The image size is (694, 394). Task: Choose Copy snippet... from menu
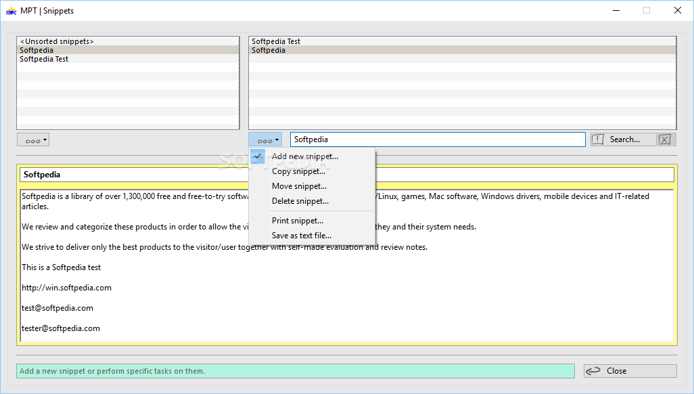pyautogui.click(x=312, y=171)
